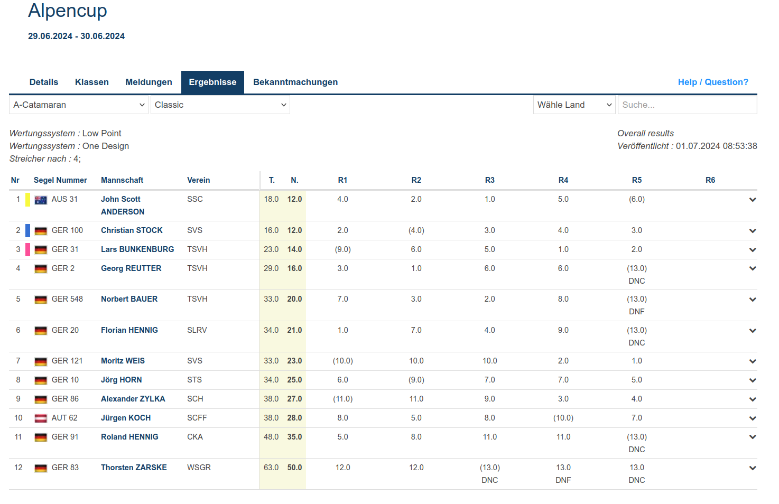Expand the Moritz WEIS result row chevron
779x504 pixels.
(752, 361)
